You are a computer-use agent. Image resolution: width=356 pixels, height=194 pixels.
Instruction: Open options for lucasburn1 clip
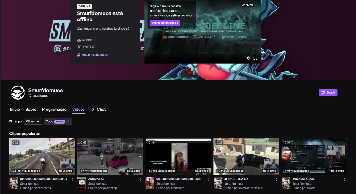(209, 179)
